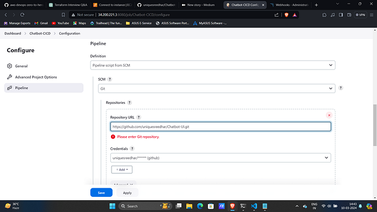Open MyASUS Software bookmark
This screenshot has width=377, height=212.
click(x=210, y=23)
